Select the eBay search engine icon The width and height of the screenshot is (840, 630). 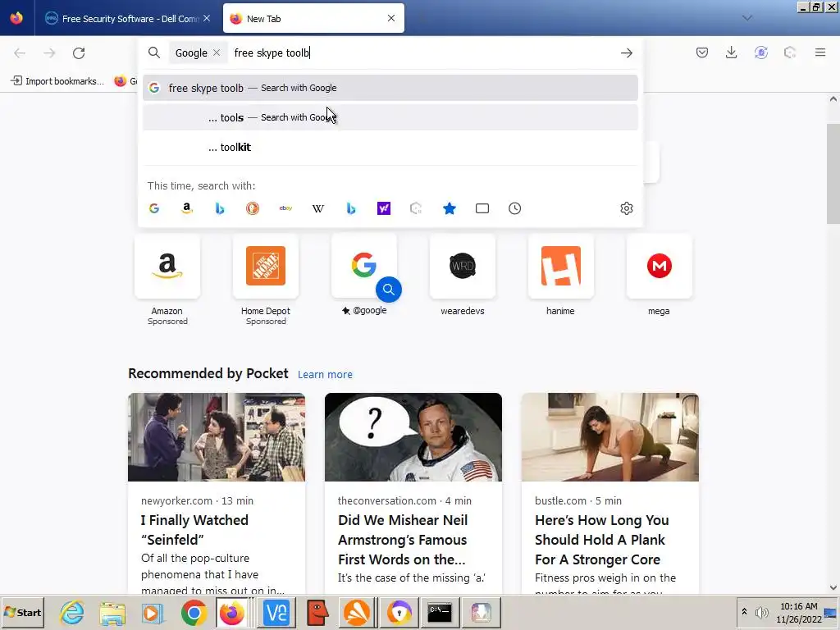click(285, 208)
